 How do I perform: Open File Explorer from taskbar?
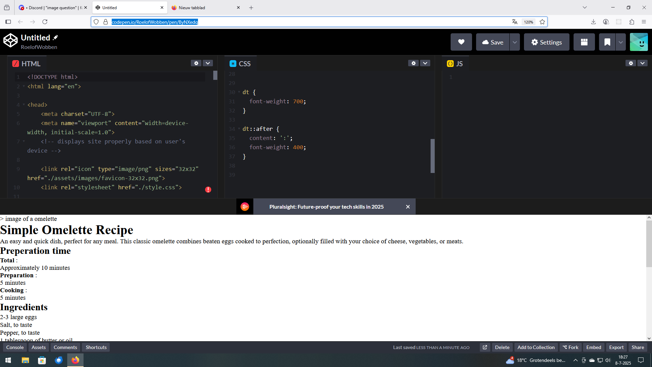(25, 360)
